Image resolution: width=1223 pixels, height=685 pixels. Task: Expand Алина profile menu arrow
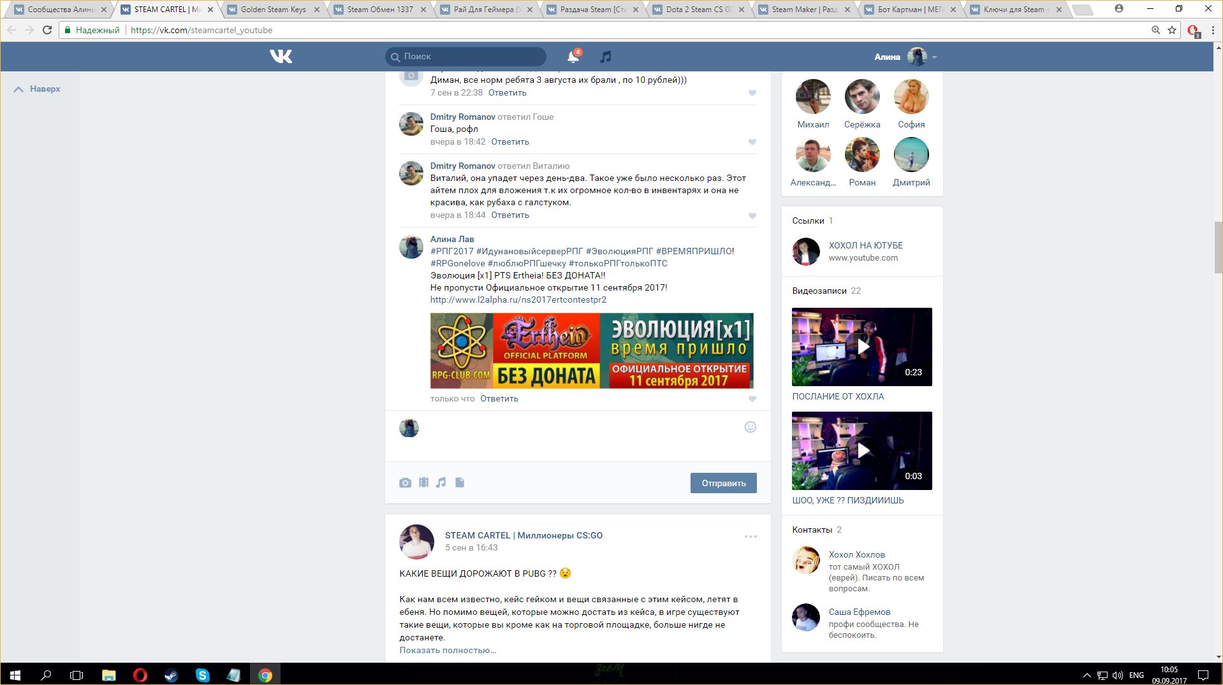(935, 57)
